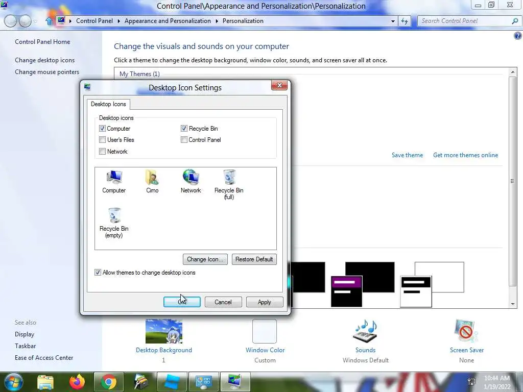This screenshot has width=523, height=392.
Task: Click Get more themes online link
Action: click(x=466, y=155)
